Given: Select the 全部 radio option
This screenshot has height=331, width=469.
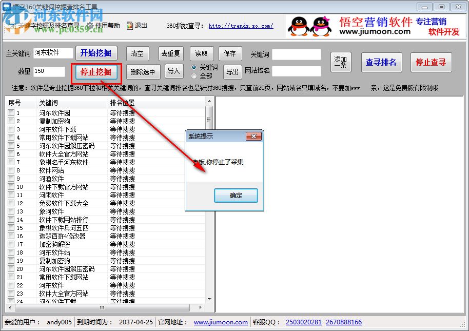Looking at the screenshot, I should coord(194,76).
